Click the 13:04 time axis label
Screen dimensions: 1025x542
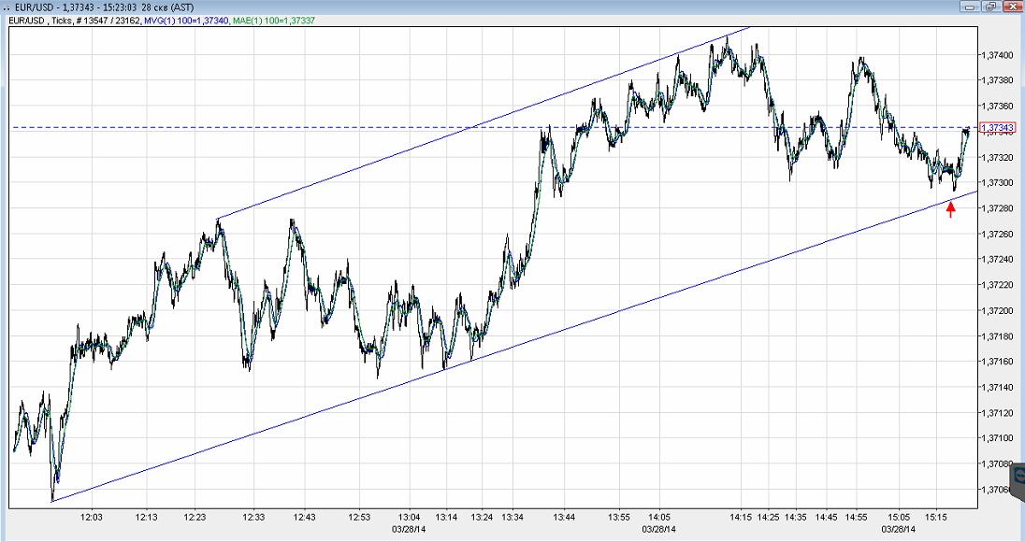click(410, 517)
